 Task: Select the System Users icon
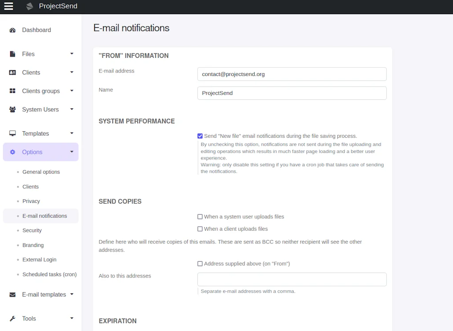pyautogui.click(x=12, y=109)
